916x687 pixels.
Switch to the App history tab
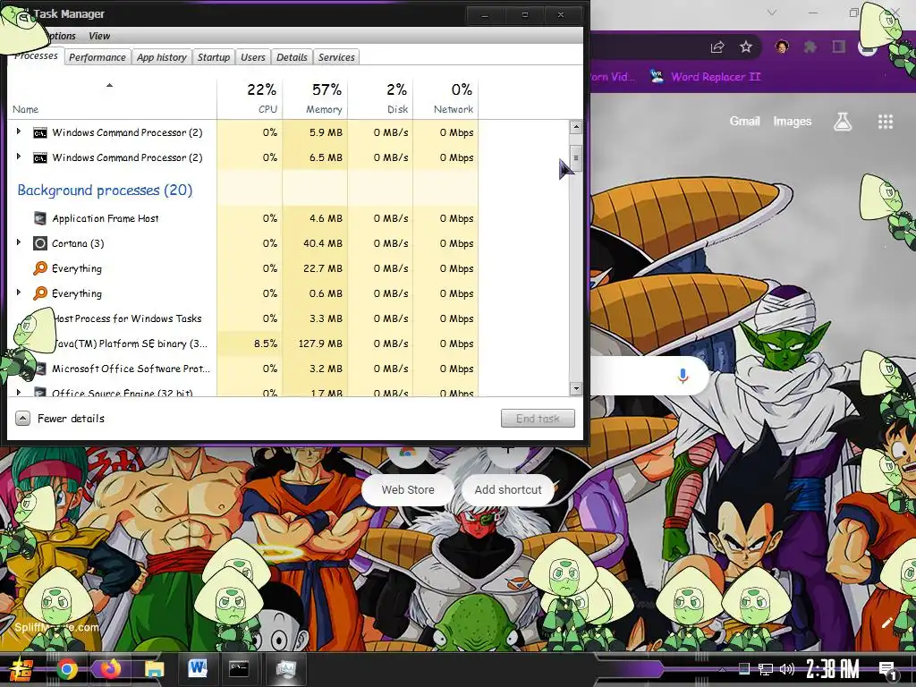point(162,57)
